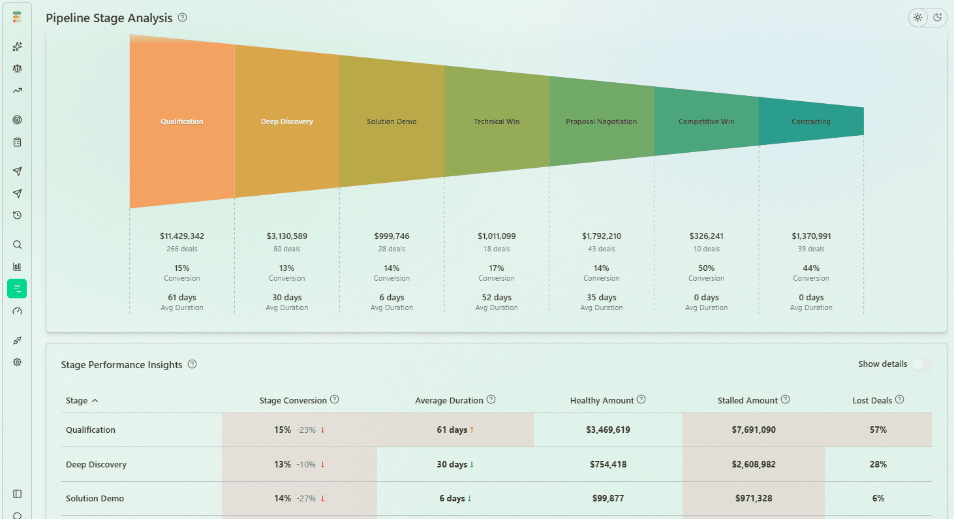This screenshot has width=954, height=519.
Task: View help for the Stalled Amount column
Action: coord(786,399)
